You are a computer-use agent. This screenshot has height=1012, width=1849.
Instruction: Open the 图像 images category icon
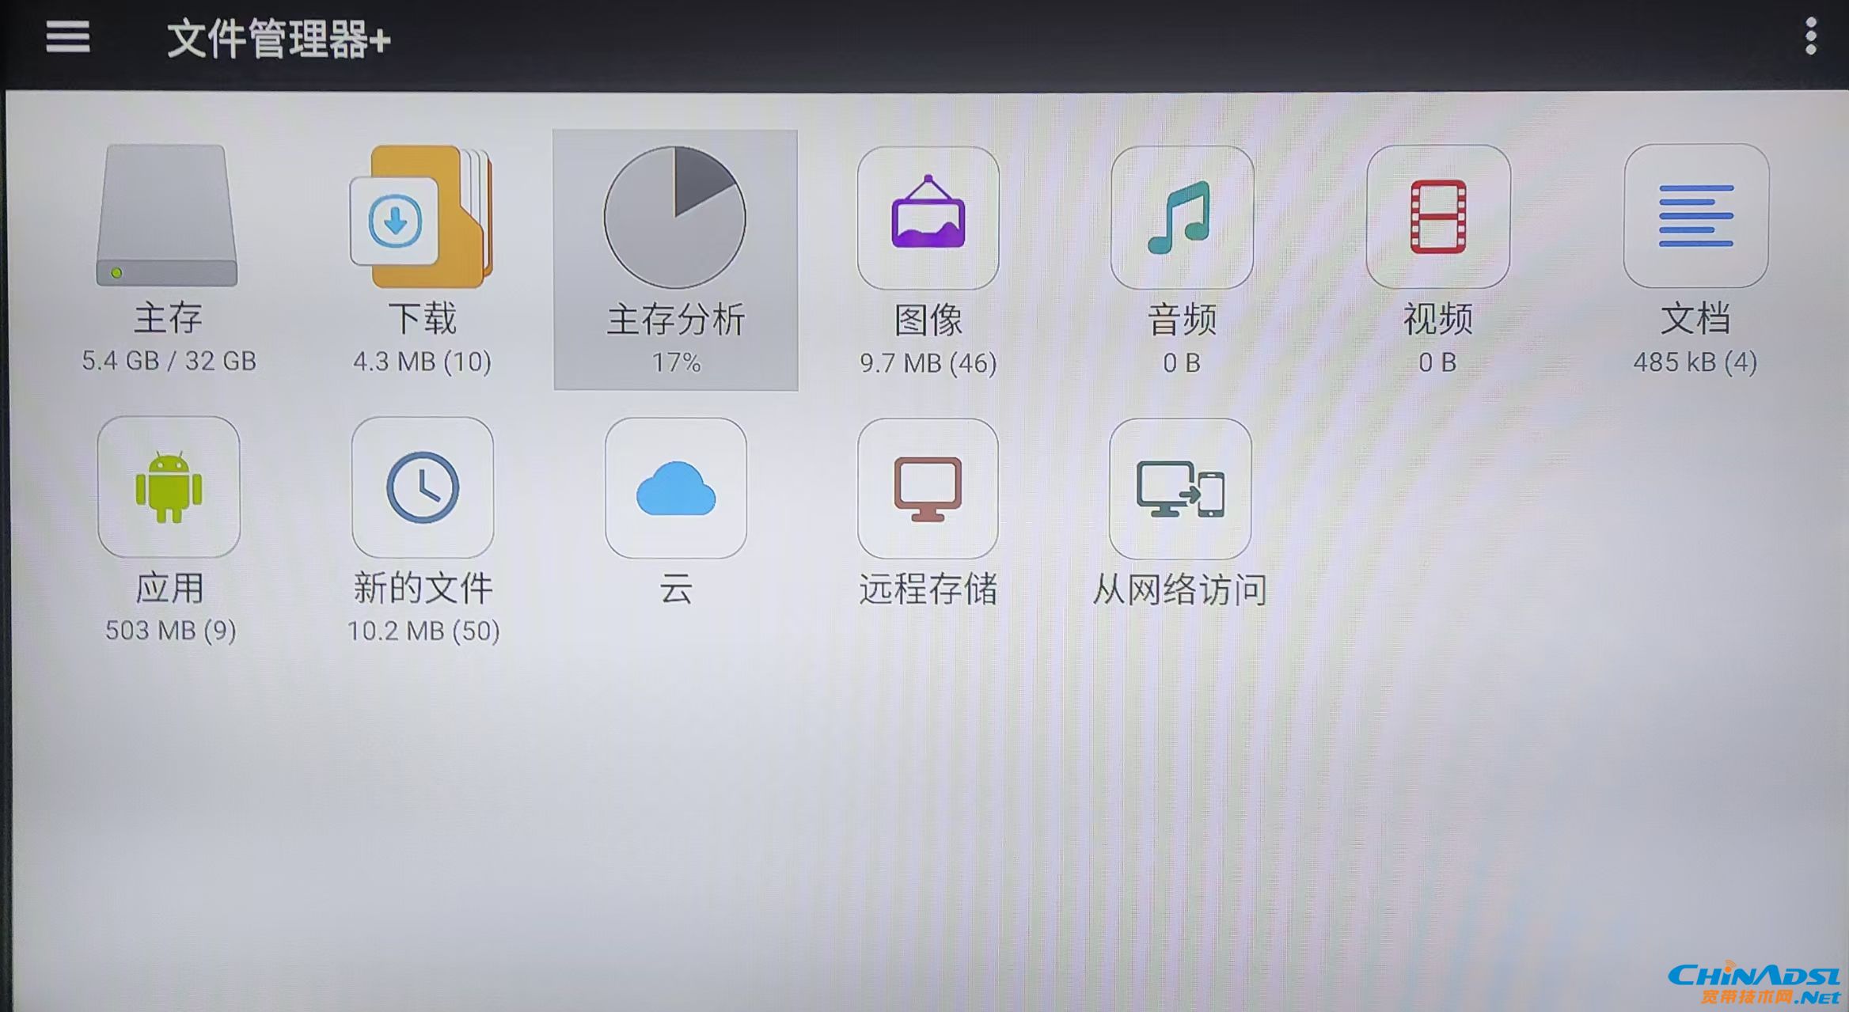928,218
